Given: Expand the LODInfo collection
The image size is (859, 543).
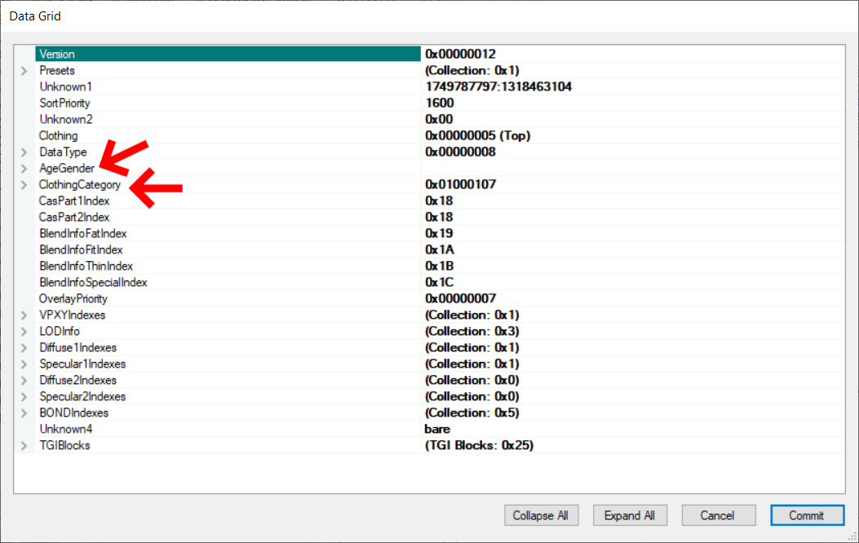Looking at the screenshot, I should (23, 331).
